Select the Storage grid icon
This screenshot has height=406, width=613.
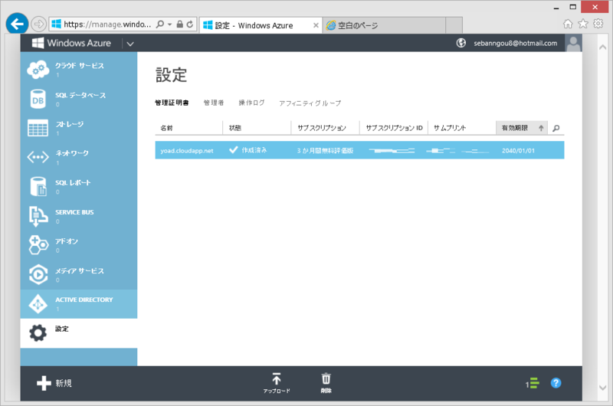[x=38, y=128]
